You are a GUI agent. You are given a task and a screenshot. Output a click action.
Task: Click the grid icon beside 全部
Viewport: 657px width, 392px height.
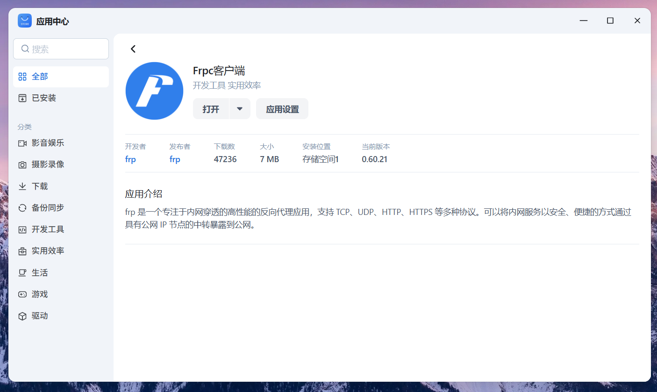pos(22,77)
